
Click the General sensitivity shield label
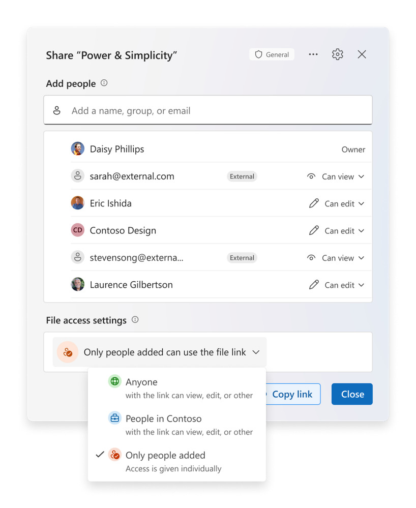272,54
